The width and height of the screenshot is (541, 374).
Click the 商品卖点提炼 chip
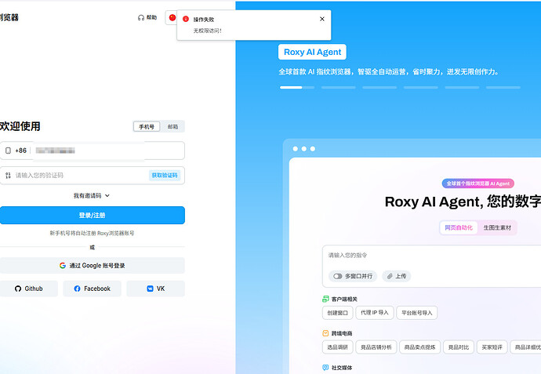pos(420,347)
